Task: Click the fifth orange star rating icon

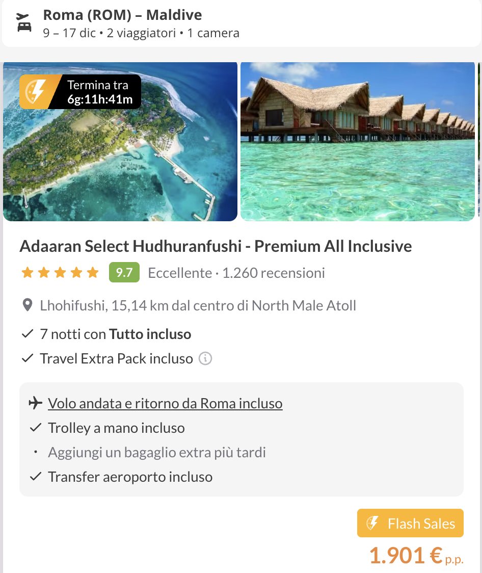Action: [x=92, y=272]
